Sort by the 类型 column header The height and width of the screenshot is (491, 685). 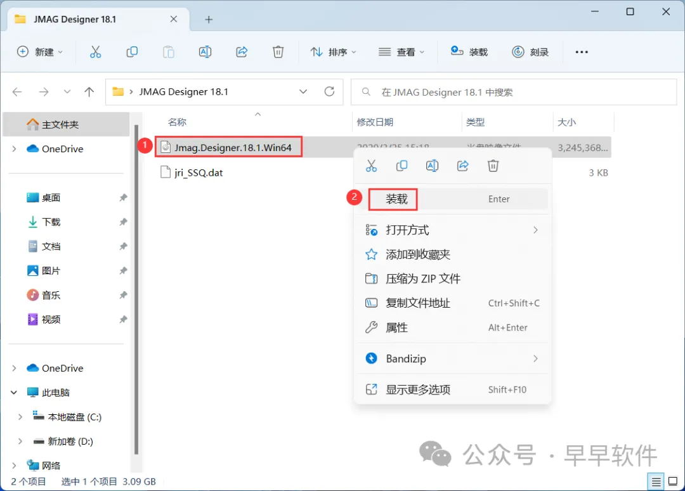tap(475, 122)
